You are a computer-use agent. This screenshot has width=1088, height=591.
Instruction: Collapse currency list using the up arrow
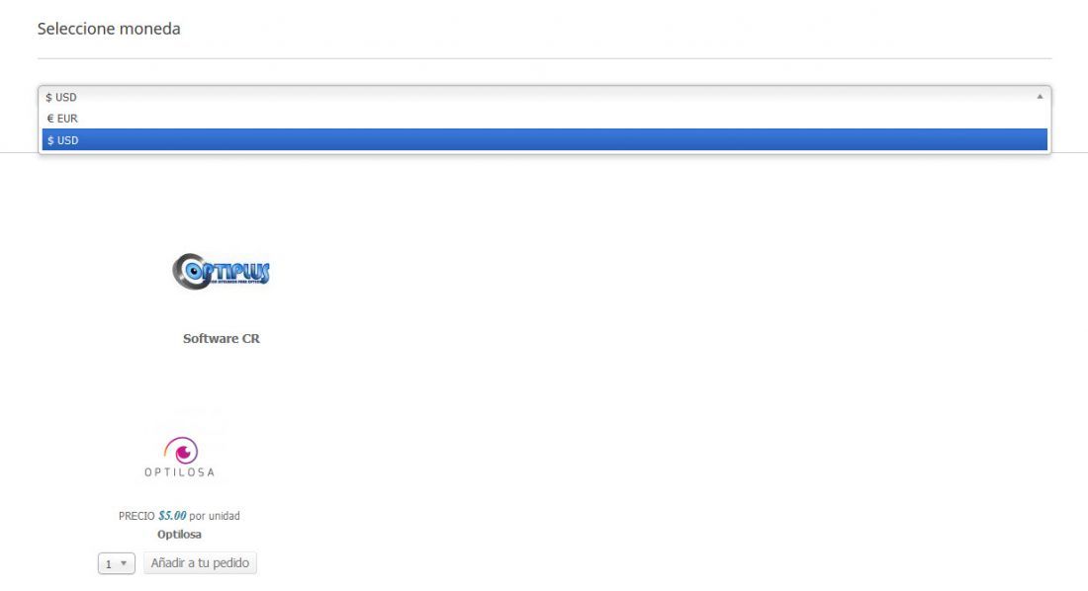[x=1040, y=97]
